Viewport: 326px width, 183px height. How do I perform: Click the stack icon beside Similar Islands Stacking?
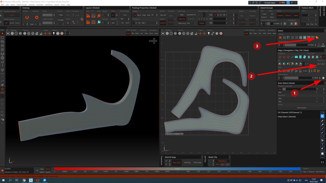(x=285, y=24)
